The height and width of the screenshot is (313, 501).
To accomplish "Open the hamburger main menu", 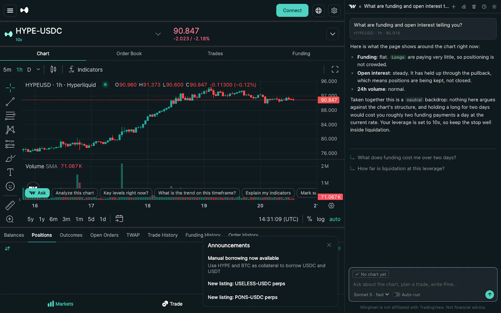I will coord(10,11).
